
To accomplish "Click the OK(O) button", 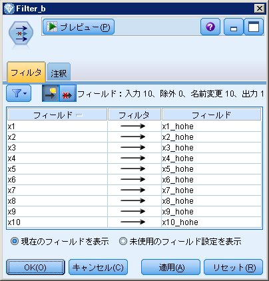I will pyautogui.click(x=35, y=267).
